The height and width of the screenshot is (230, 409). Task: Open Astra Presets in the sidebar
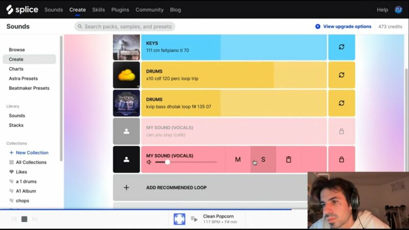point(23,78)
